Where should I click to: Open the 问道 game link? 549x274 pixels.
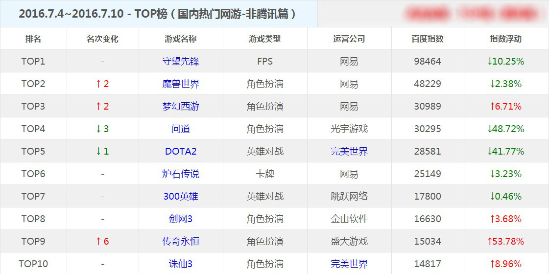(x=181, y=129)
